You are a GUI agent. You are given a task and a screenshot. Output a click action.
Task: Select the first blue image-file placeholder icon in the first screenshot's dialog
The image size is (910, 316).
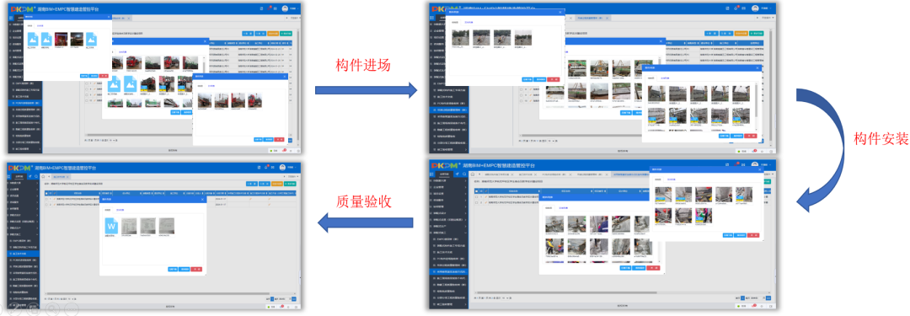click(33, 39)
